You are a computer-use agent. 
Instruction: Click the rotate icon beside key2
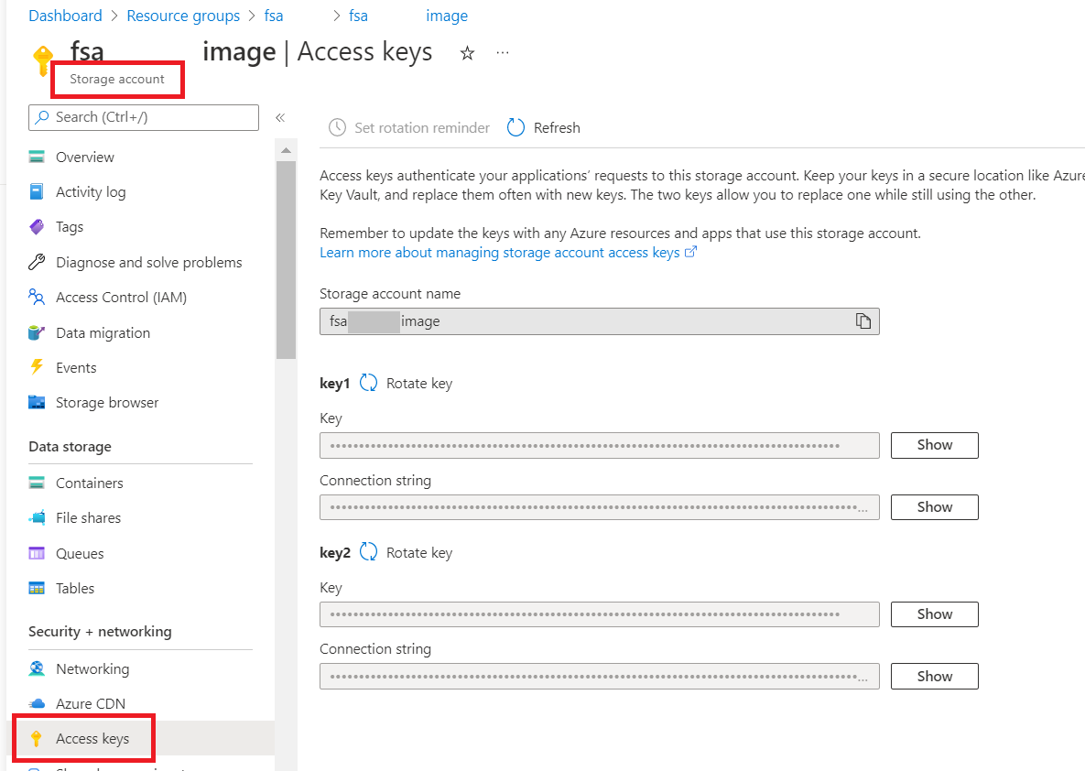pos(369,553)
